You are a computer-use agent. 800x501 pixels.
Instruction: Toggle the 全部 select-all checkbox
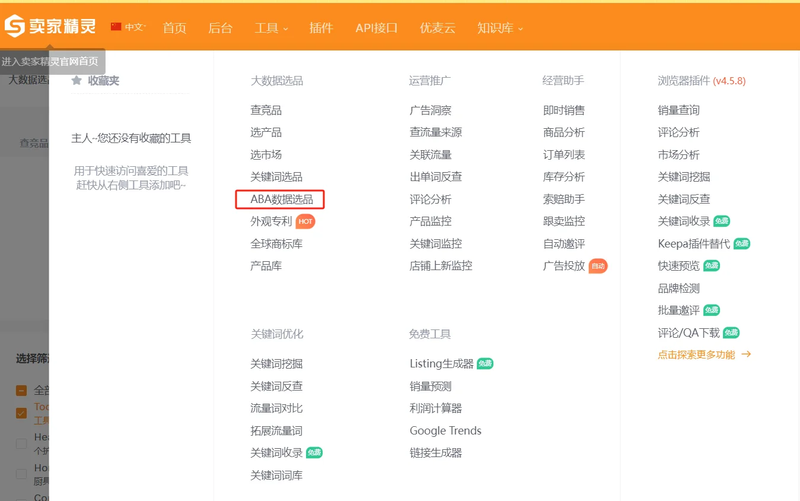point(21,390)
